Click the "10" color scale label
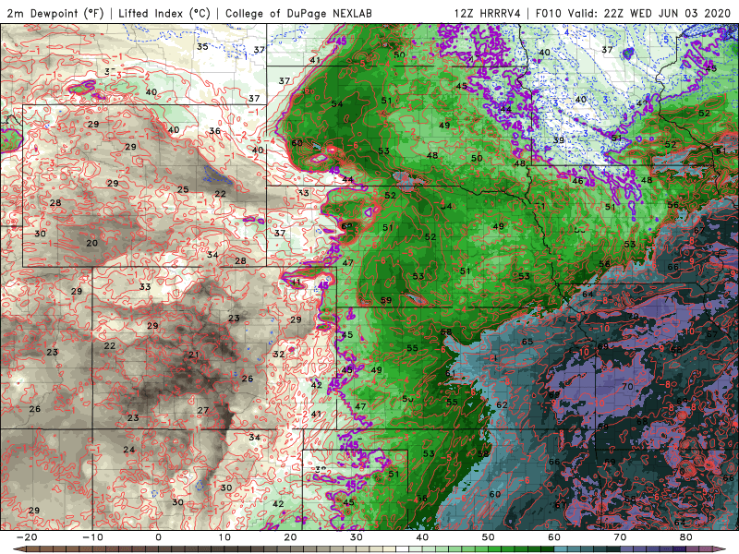739x554 pixels. tap(224, 537)
